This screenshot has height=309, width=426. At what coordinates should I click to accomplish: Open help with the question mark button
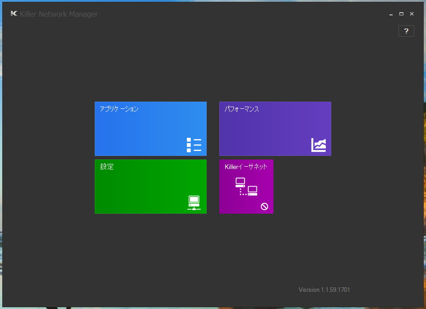coord(406,31)
